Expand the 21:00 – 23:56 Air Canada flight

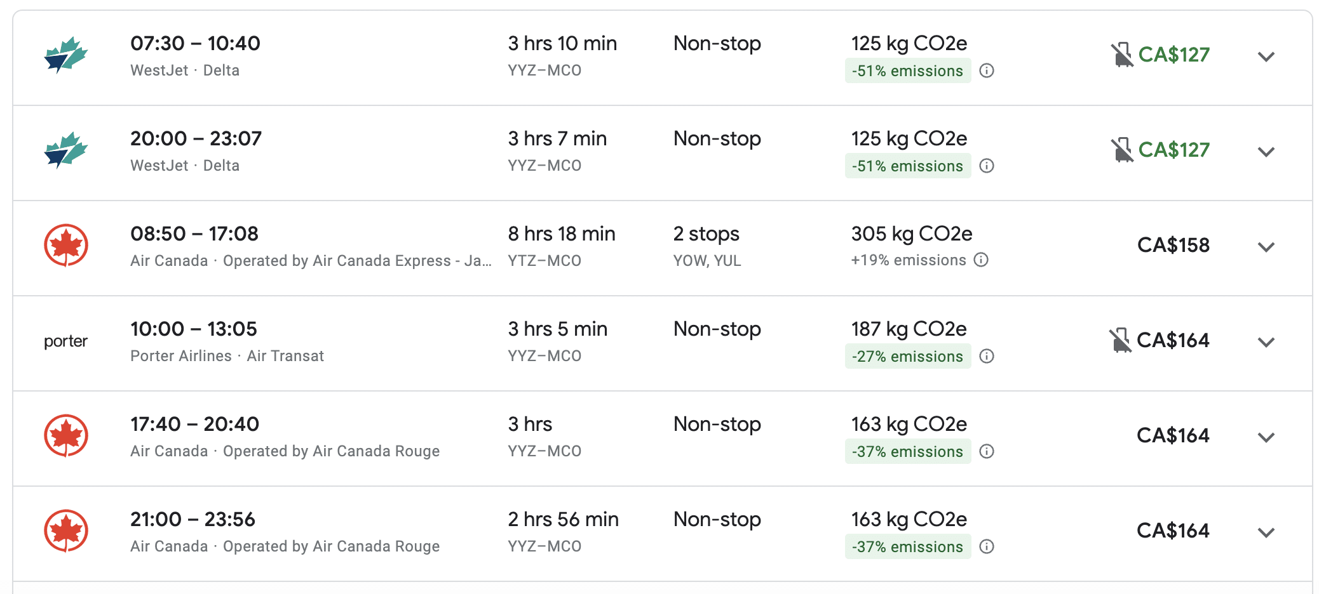1266,532
